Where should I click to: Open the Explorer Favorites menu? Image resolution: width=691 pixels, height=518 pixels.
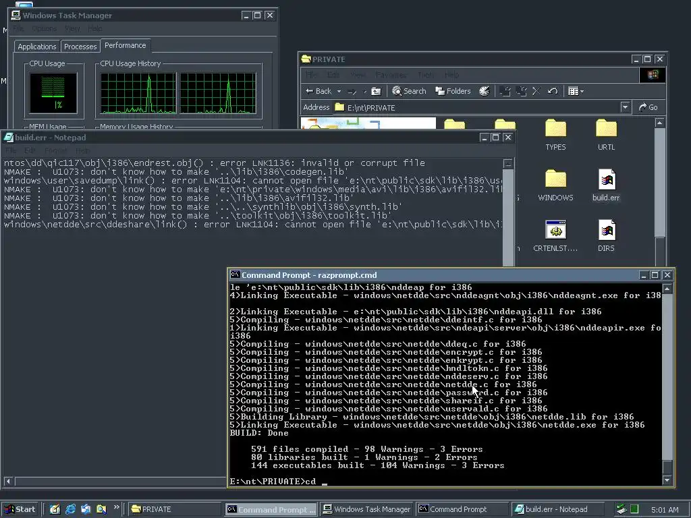(391, 75)
